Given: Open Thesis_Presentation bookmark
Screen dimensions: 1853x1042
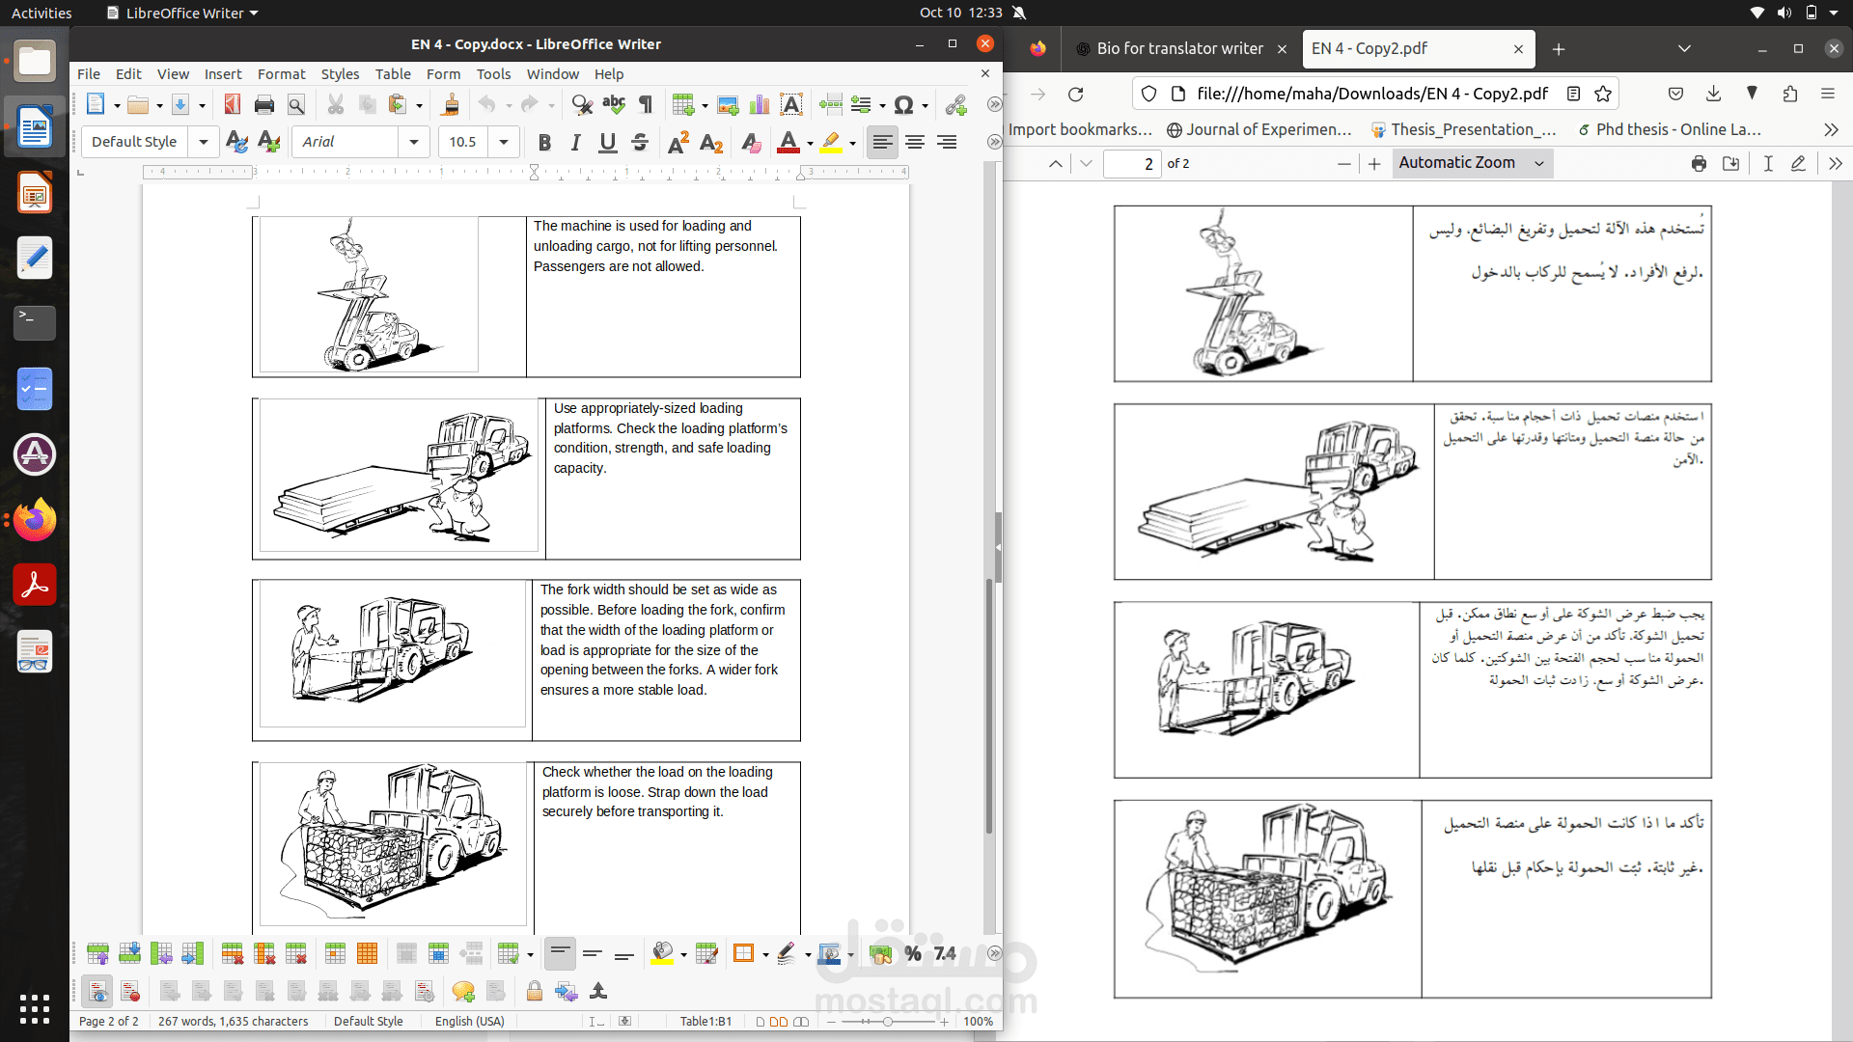Looking at the screenshot, I should tap(1463, 129).
